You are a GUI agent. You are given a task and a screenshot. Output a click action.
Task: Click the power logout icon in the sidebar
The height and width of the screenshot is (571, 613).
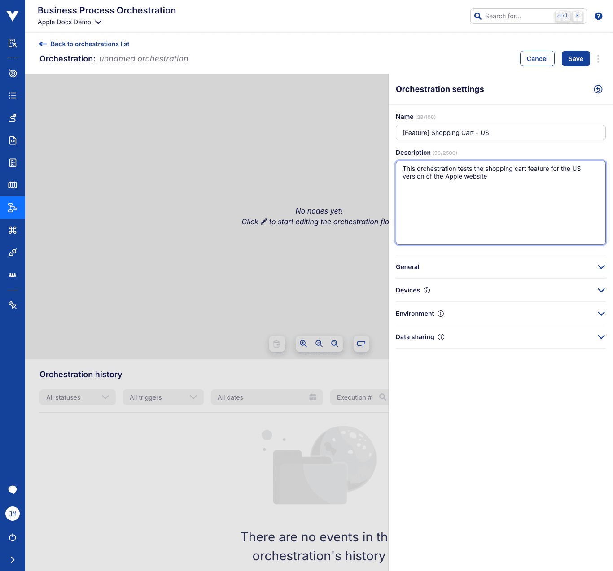click(x=13, y=537)
